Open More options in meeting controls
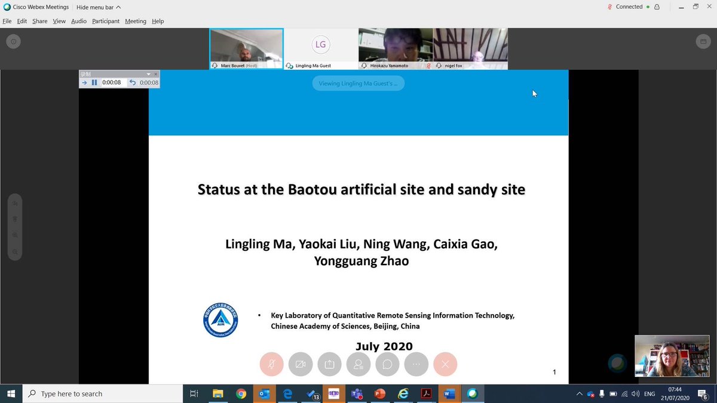This screenshot has height=403, width=717. (x=416, y=364)
